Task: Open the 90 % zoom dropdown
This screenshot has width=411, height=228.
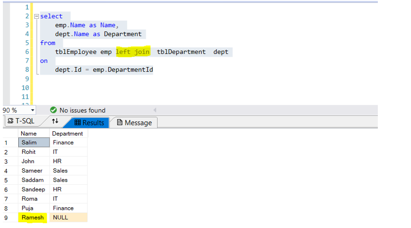Action: pos(33,110)
